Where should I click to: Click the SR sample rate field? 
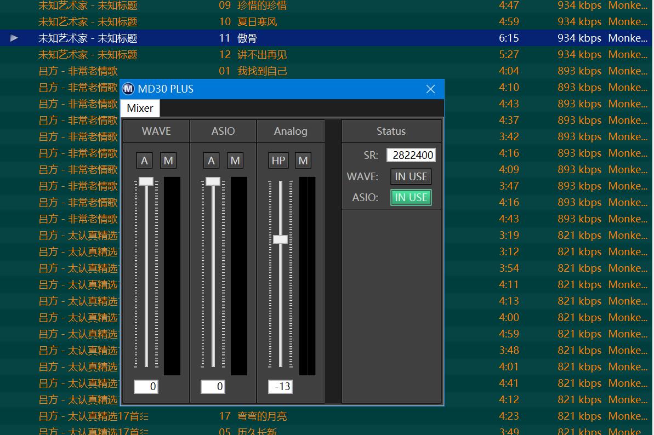tap(411, 155)
